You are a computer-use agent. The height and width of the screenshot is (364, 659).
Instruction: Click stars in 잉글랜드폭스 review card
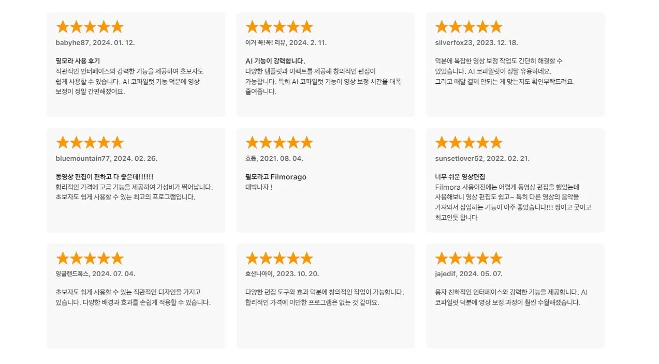[90, 259]
